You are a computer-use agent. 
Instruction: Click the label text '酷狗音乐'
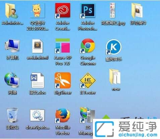pyautogui.click(x=114, y=59)
